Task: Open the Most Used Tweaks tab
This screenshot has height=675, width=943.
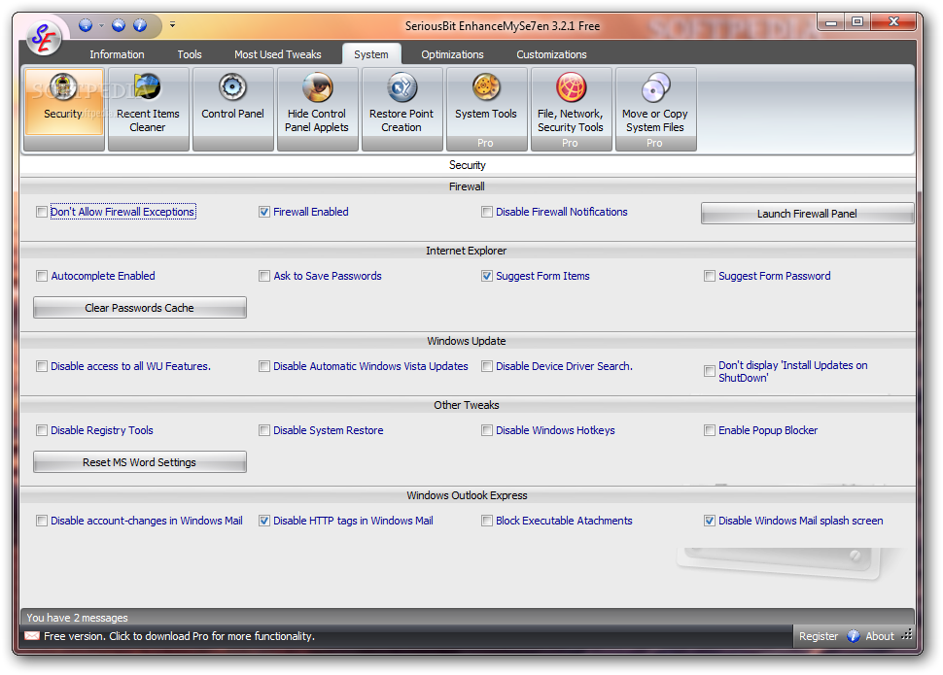Action: click(x=278, y=54)
